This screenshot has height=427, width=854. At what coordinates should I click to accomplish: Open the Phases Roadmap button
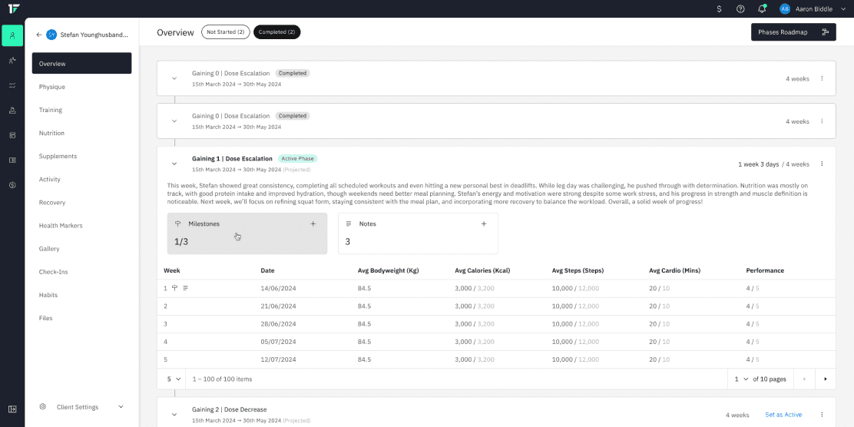tap(793, 32)
